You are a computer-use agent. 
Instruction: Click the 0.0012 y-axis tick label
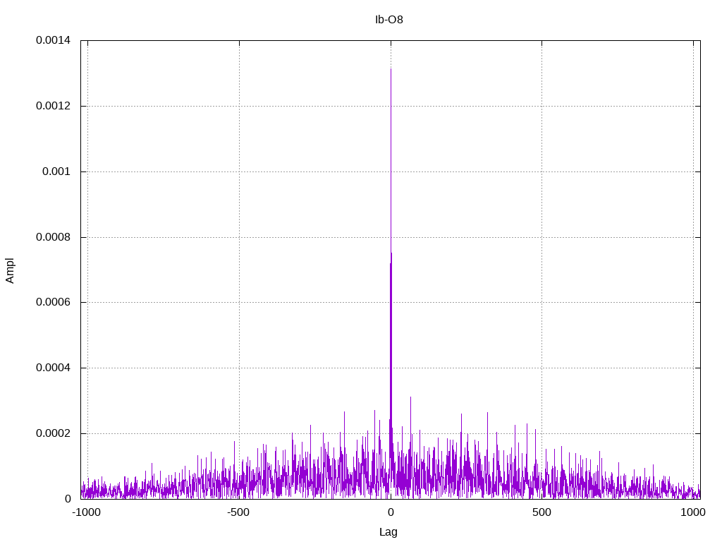pos(54,106)
